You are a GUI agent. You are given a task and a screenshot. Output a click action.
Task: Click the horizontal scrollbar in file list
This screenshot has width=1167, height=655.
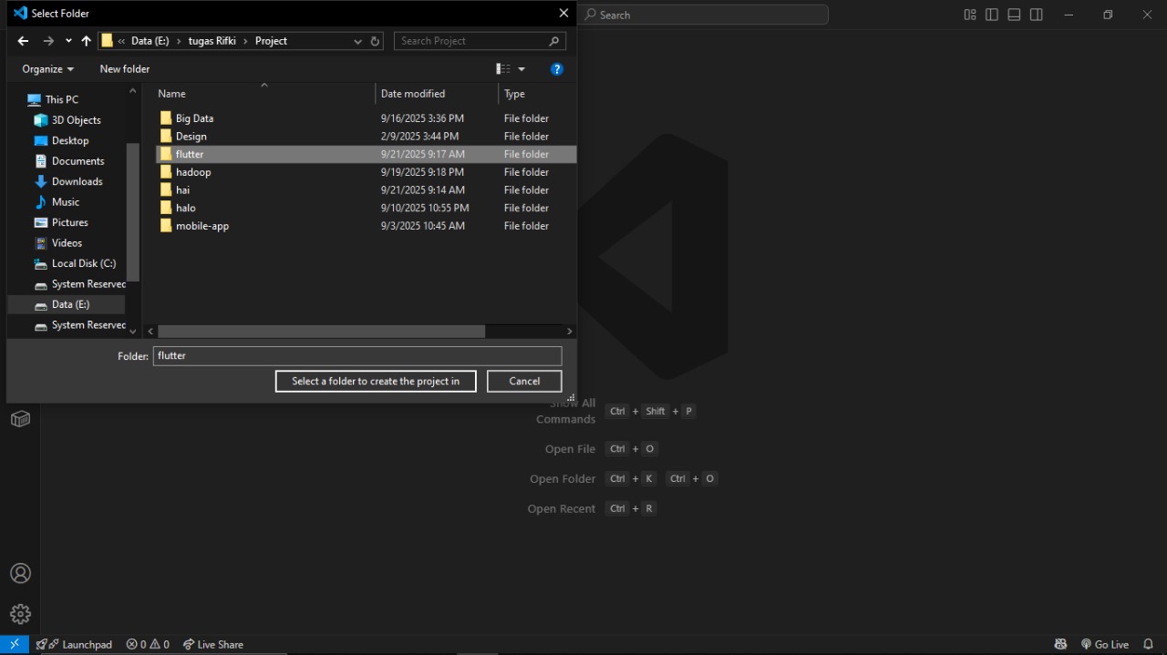pyautogui.click(x=321, y=332)
